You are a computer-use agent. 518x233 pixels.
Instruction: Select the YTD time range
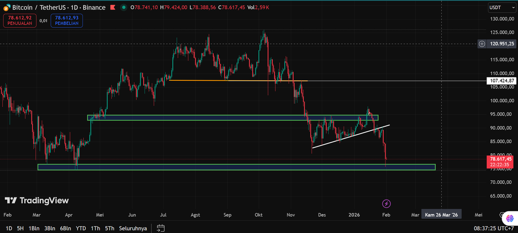pos(81,228)
